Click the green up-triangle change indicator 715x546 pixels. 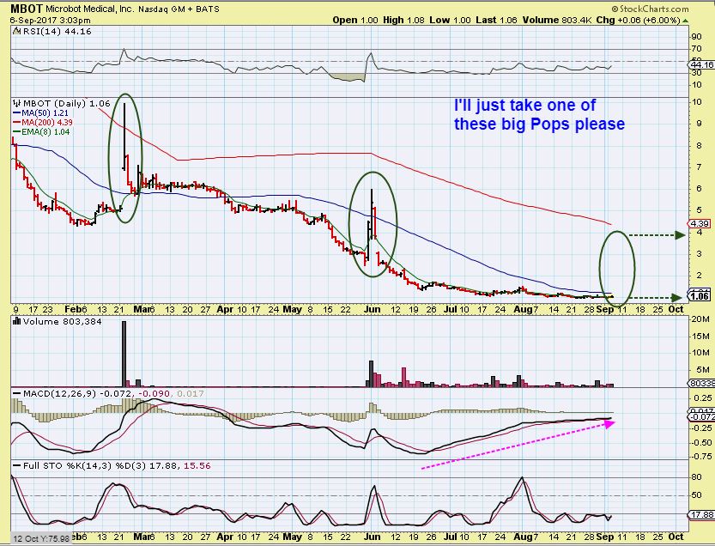[x=685, y=21]
